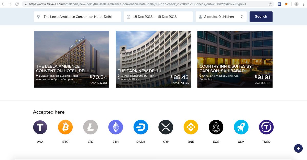307x160 pixels.
Task: Select the Bitcoin payment icon
Action: [x=65, y=127]
